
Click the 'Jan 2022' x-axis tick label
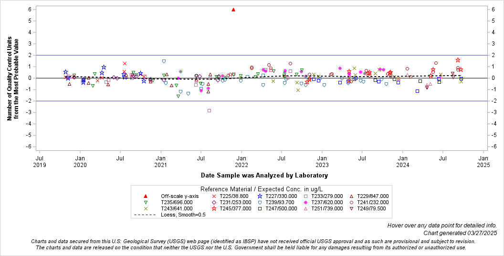point(241,161)
